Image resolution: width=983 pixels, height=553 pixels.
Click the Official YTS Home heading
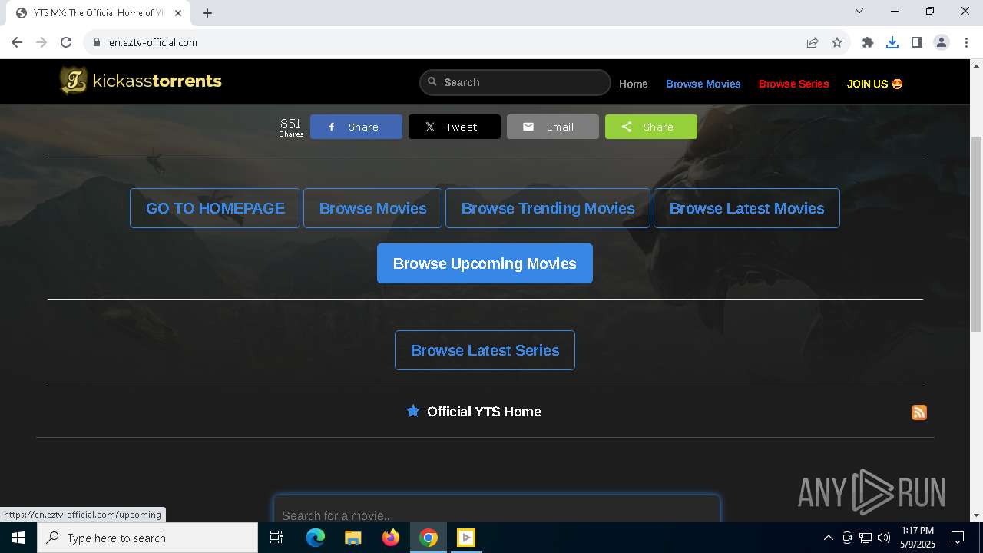[484, 412]
